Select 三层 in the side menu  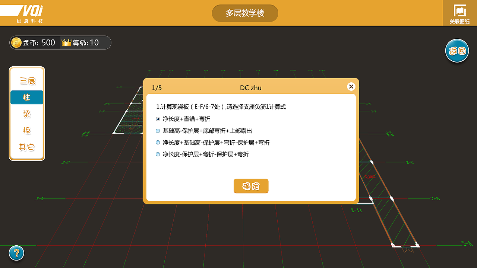point(27,81)
